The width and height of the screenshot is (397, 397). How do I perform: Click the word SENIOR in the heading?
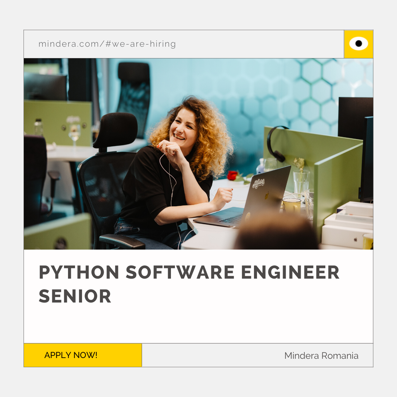click(75, 296)
